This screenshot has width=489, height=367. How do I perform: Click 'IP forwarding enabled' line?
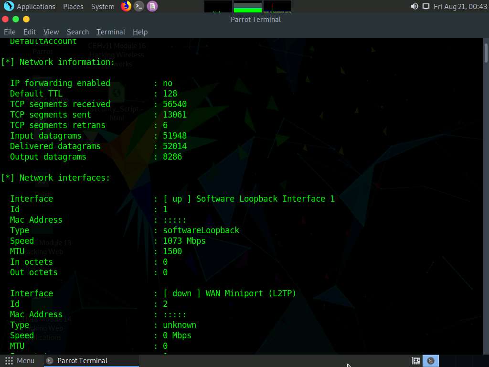[x=91, y=83]
